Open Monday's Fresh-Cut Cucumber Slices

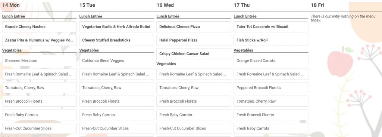click(39, 128)
